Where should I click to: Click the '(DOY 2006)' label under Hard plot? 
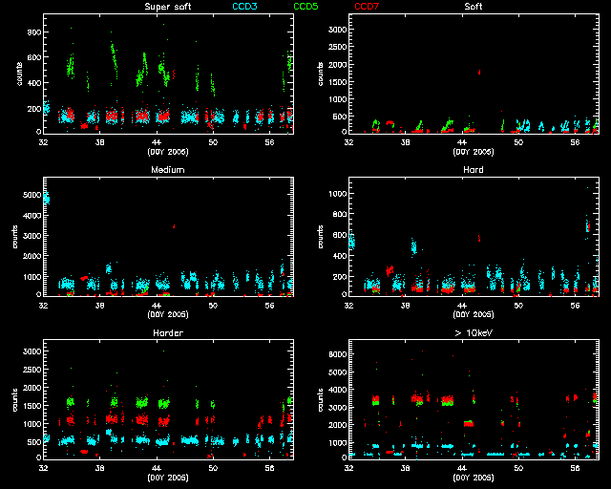473,314
